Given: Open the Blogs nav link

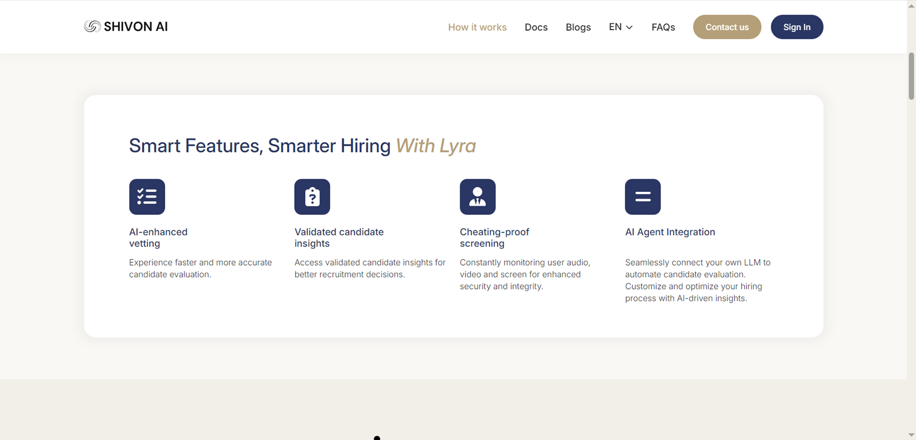Looking at the screenshot, I should pos(578,27).
